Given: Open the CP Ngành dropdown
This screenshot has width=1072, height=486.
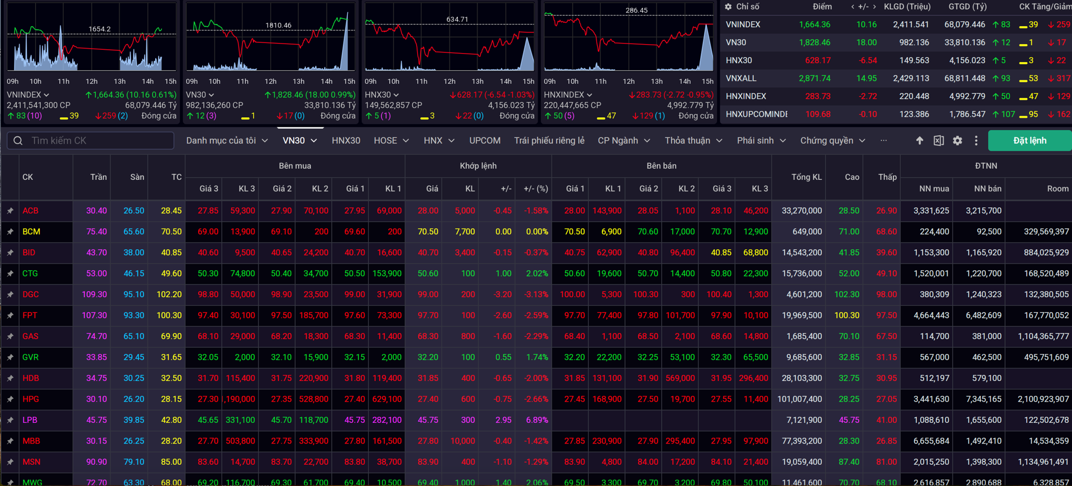Looking at the screenshot, I should pos(624,141).
